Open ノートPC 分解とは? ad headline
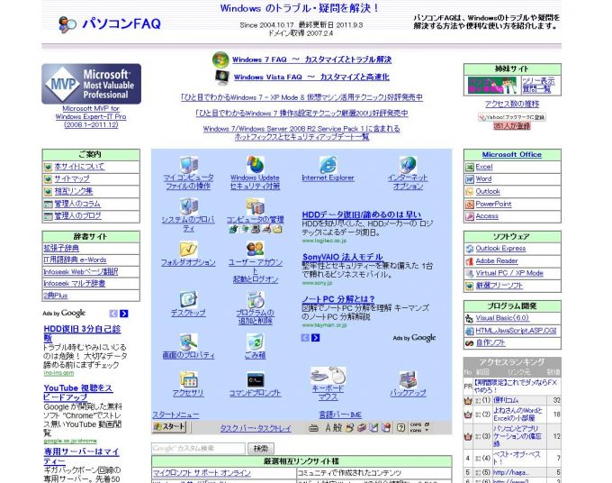Viewport: 612px width, 483px height. tap(338, 299)
